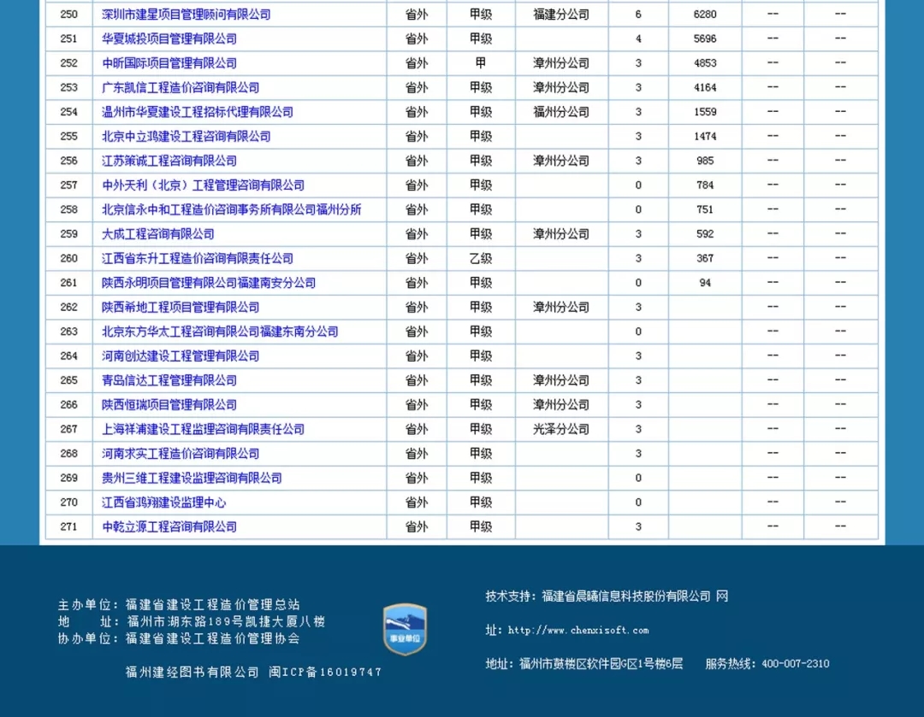Open the 华夏城投项目管理有限公司 link
This screenshot has width=924, height=717.
(169, 38)
